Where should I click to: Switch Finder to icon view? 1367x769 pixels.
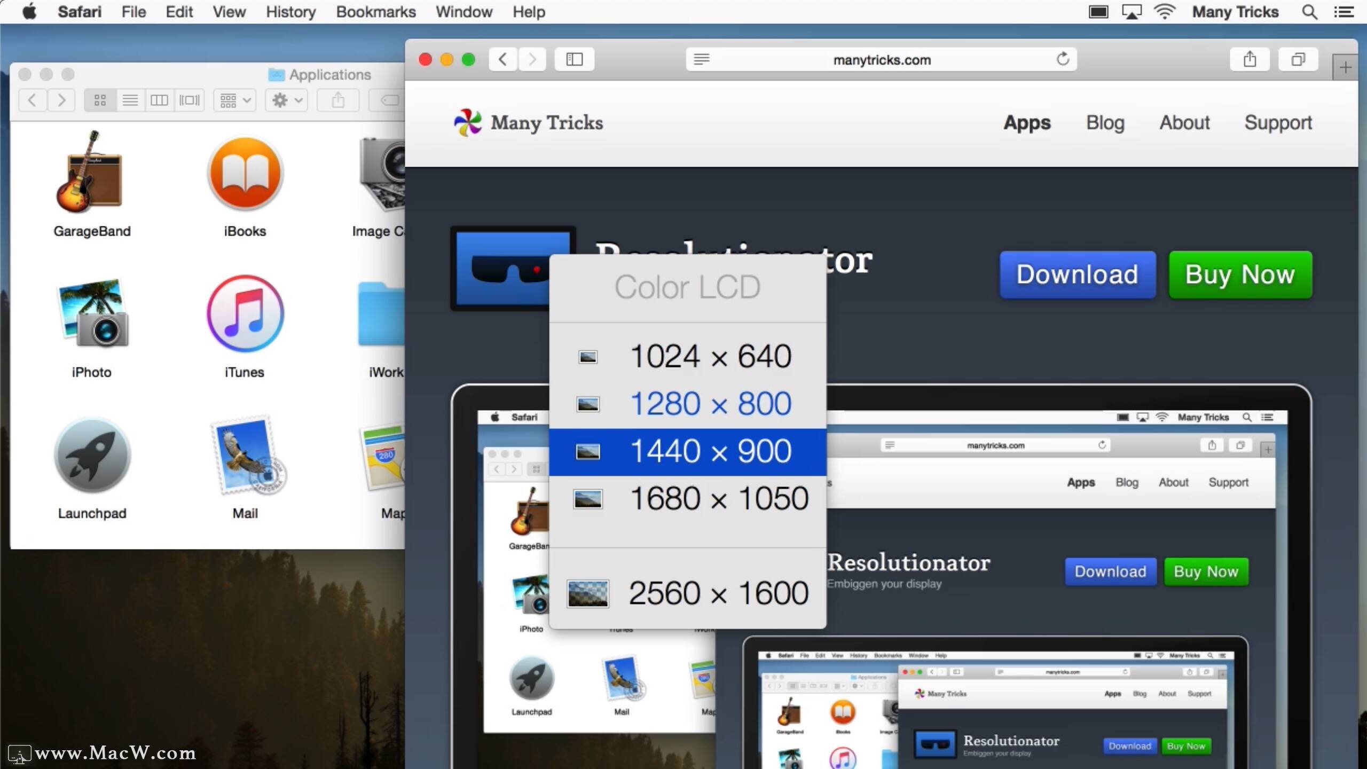(x=100, y=100)
